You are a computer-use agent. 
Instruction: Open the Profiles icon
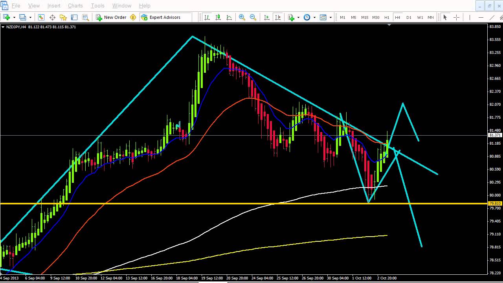[x=22, y=17]
